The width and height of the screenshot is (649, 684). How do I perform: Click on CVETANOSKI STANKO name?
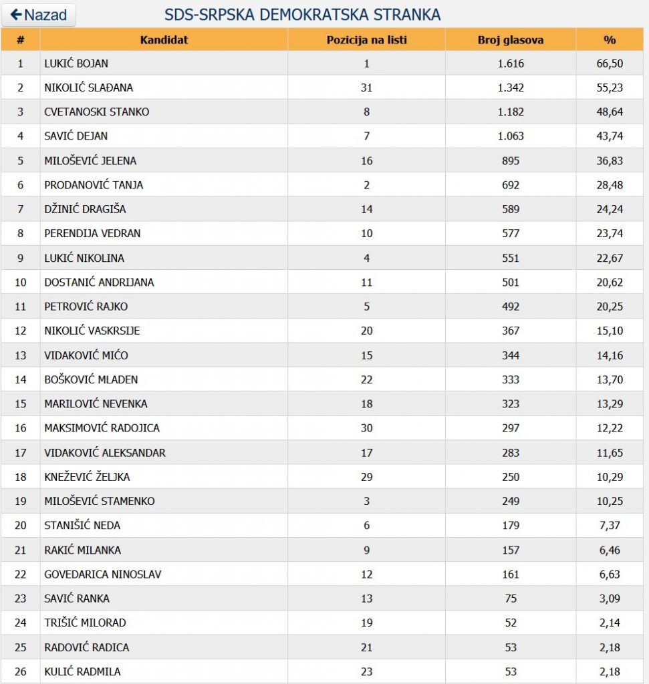[x=96, y=112]
